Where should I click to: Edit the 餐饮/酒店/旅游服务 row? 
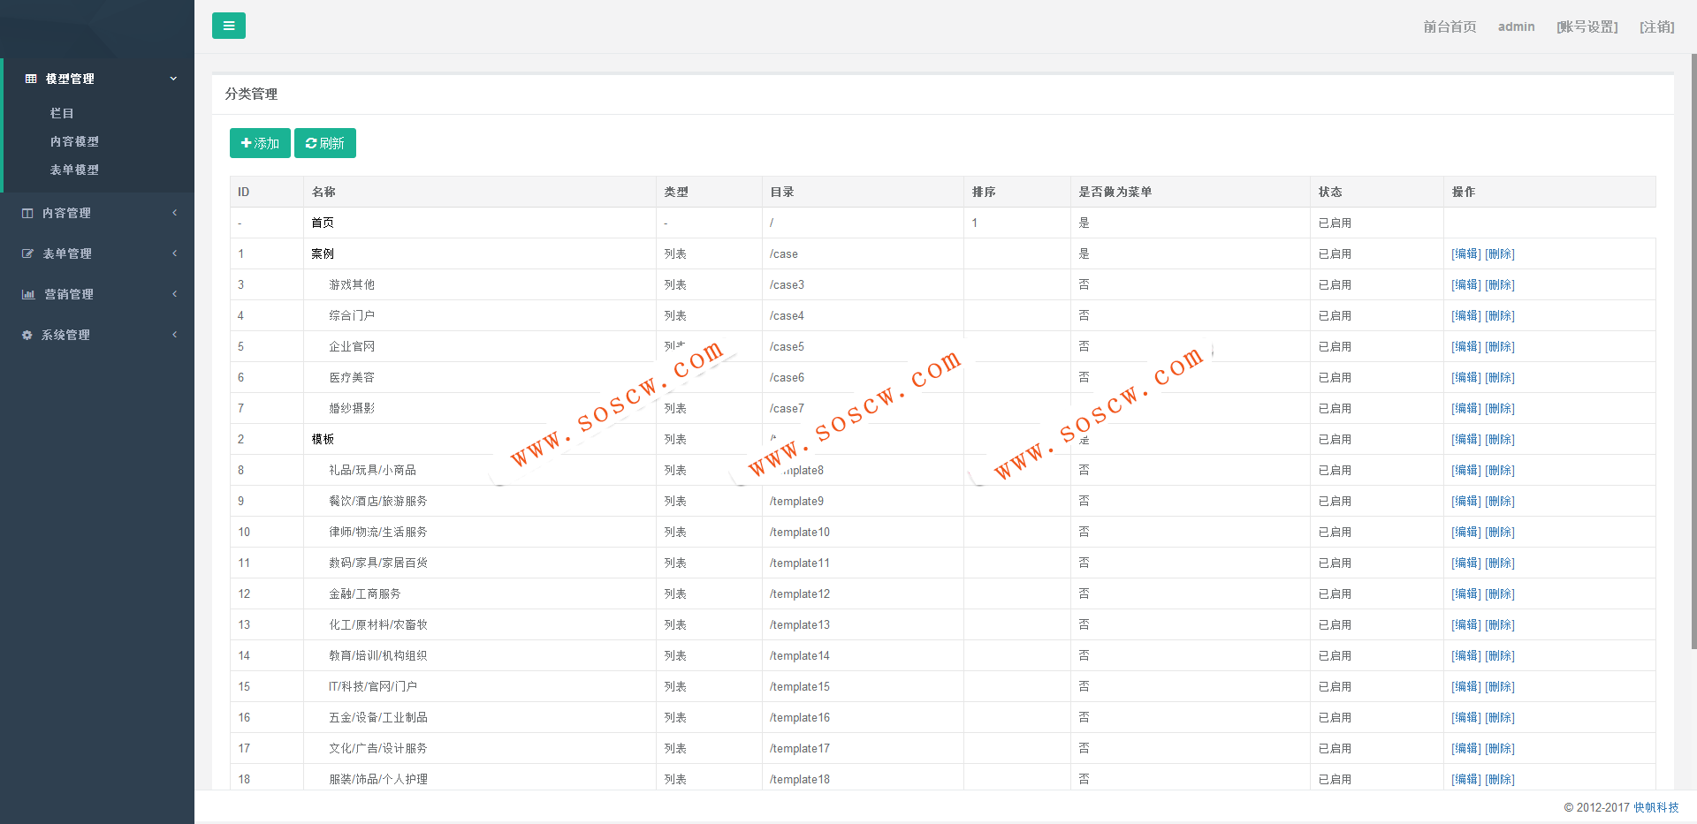(x=1466, y=501)
